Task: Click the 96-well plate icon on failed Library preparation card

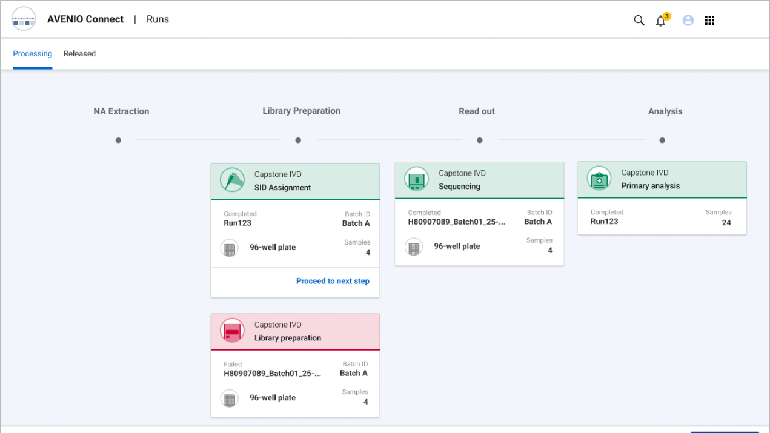Action: (x=230, y=398)
